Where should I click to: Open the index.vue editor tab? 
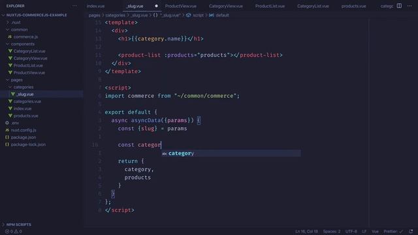(96, 6)
